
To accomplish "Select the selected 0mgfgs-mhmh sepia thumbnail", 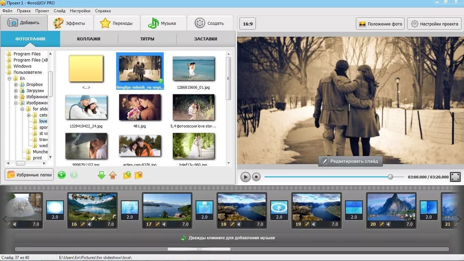I will [x=140, y=71].
